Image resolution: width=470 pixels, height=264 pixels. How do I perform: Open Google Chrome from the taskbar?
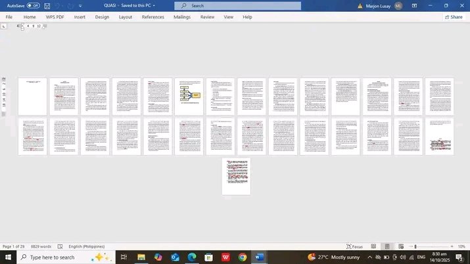coord(243,257)
